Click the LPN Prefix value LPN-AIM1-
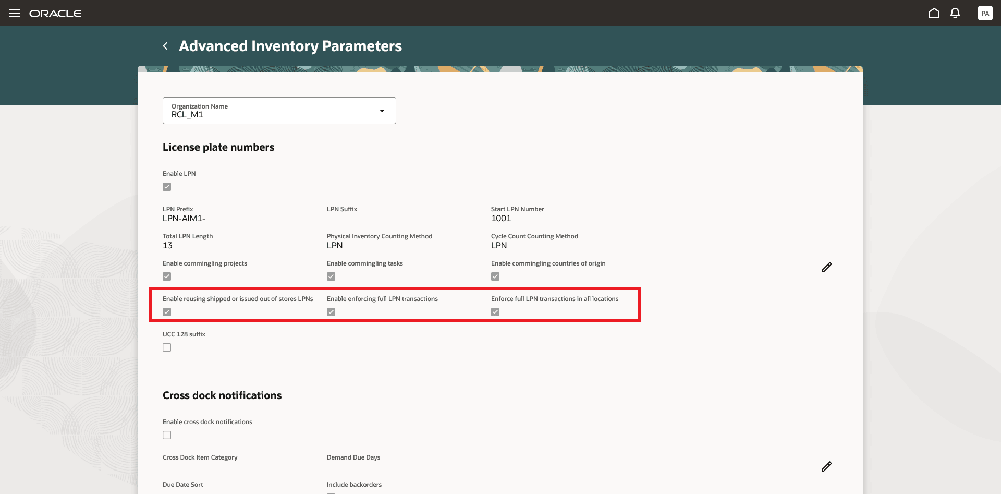 click(184, 219)
